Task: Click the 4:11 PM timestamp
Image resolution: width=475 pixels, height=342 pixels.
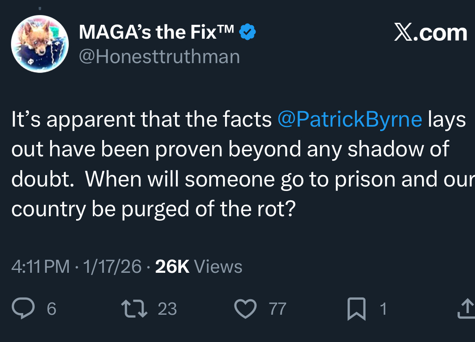Action: coord(40,267)
